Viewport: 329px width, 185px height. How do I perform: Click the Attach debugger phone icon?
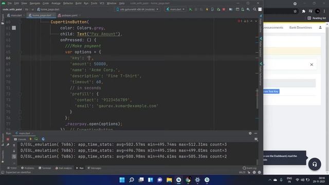[x=212, y=9]
